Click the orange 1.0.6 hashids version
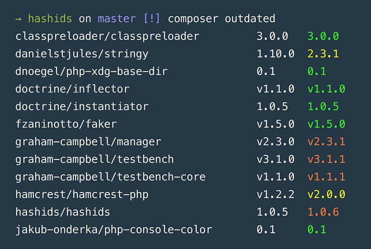371x249 pixels. [323, 212]
